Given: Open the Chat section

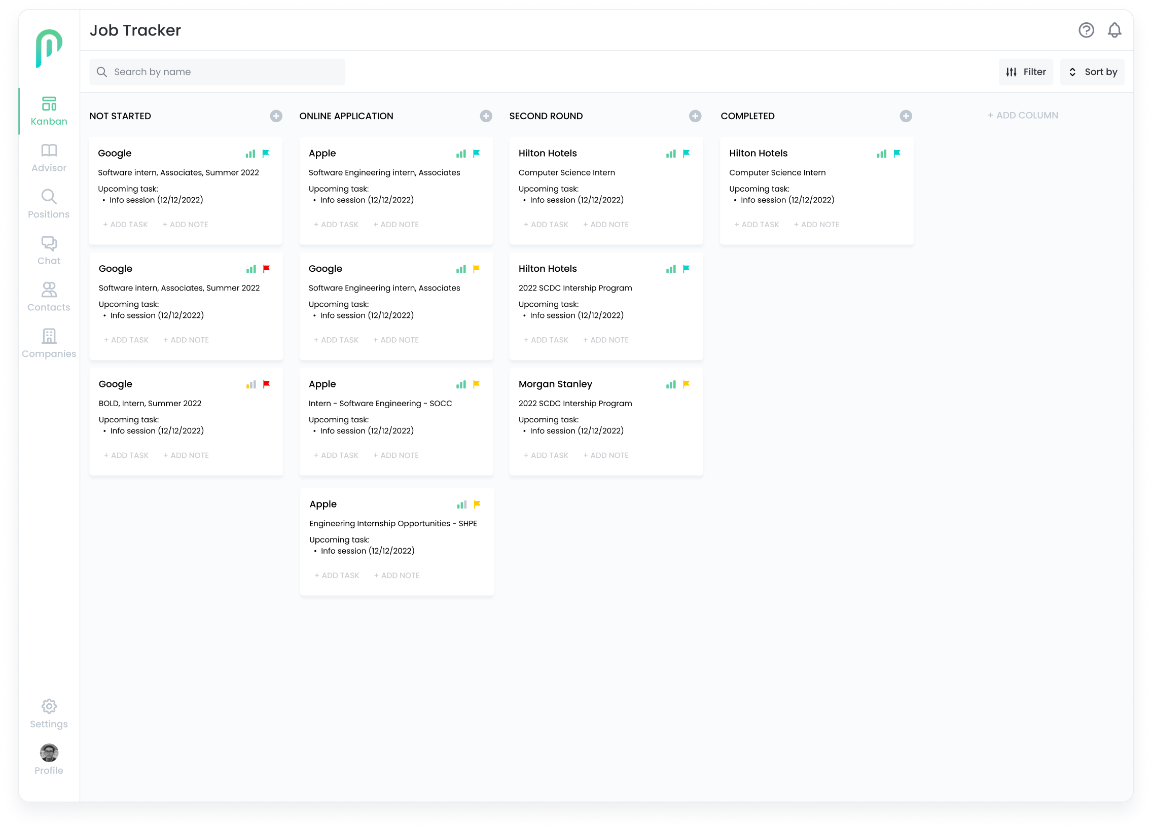Looking at the screenshot, I should pyautogui.click(x=49, y=250).
